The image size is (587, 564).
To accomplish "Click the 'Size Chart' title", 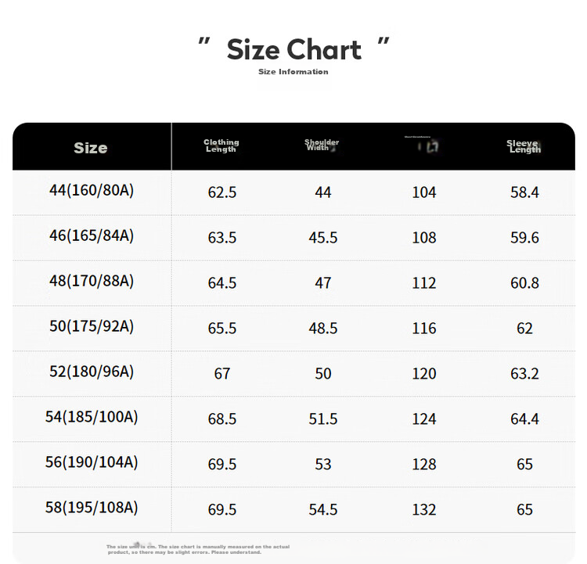I will [293, 49].
